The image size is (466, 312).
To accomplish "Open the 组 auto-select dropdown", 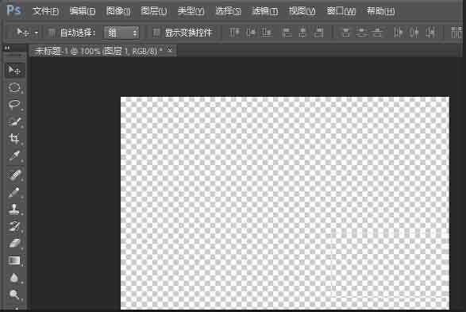I will (x=121, y=33).
